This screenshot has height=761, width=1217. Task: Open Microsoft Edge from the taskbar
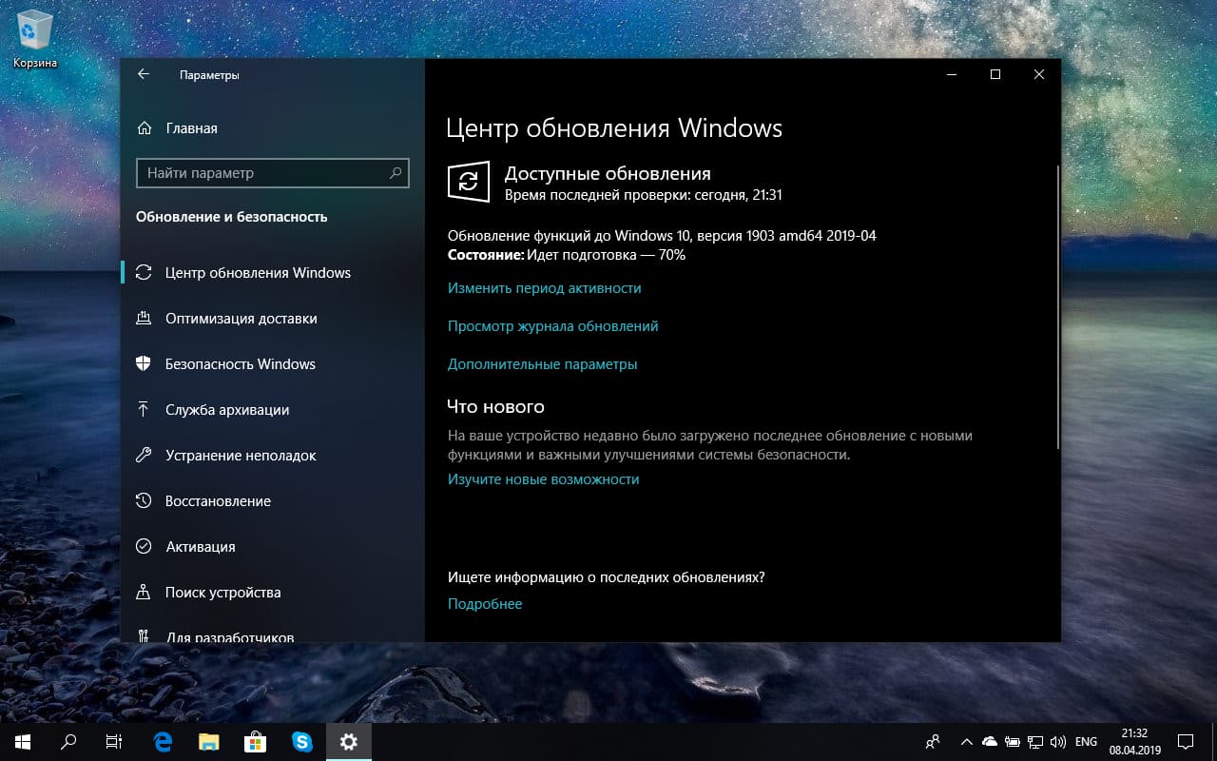[x=162, y=742]
